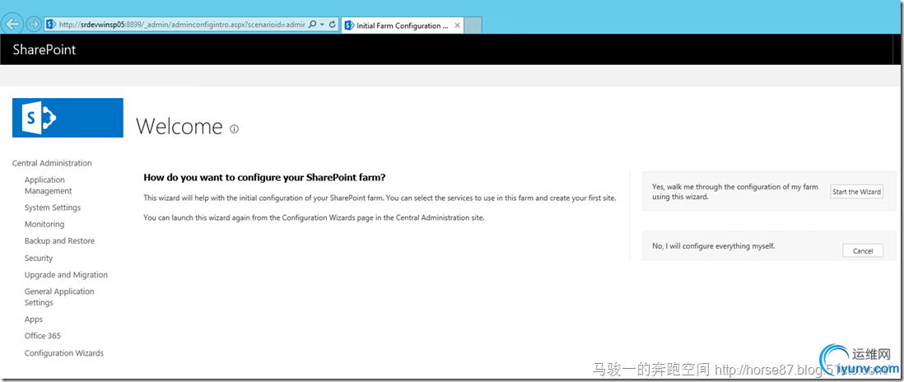Click the Cancel button
Viewport: 904px width, 382px height.
(863, 250)
